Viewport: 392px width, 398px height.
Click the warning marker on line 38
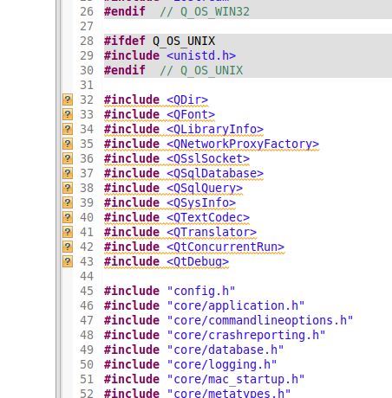click(x=68, y=188)
